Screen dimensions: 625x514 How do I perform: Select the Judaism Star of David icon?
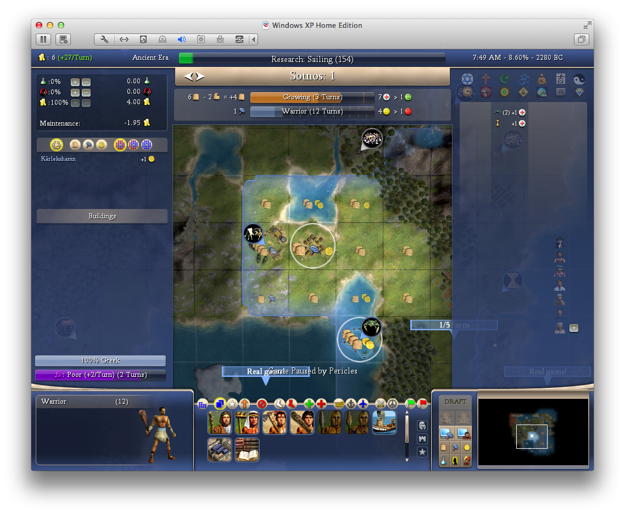(467, 79)
